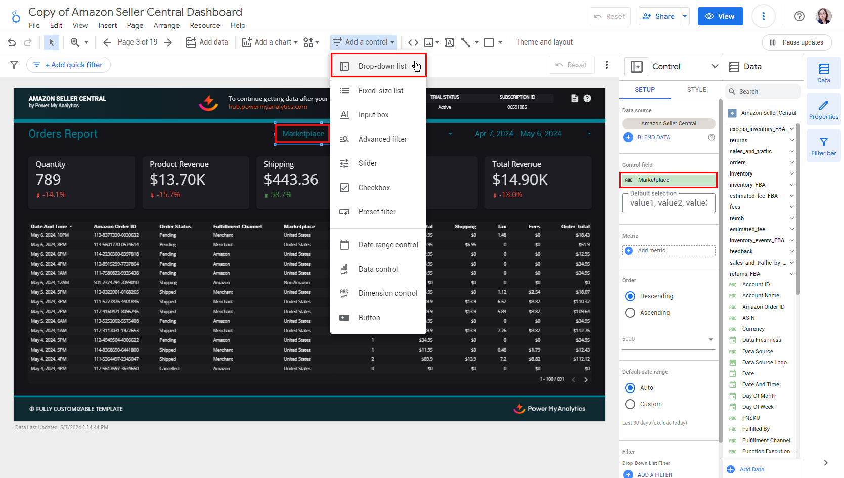The height and width of the screenshot is (478, 844).
Task: Expand the orders data source group
Action: point(791,162)
